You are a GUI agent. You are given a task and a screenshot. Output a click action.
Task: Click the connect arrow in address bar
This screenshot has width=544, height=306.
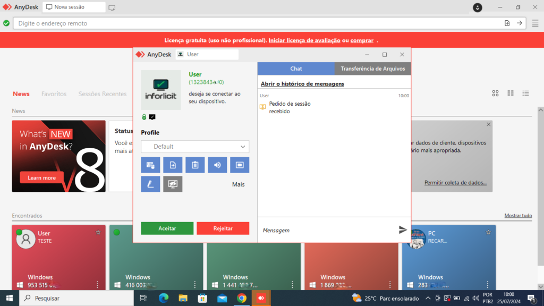[520, 23]
